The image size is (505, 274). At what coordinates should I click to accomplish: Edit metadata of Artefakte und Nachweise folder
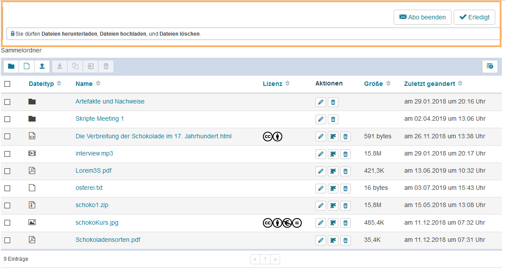pos(321,102)
